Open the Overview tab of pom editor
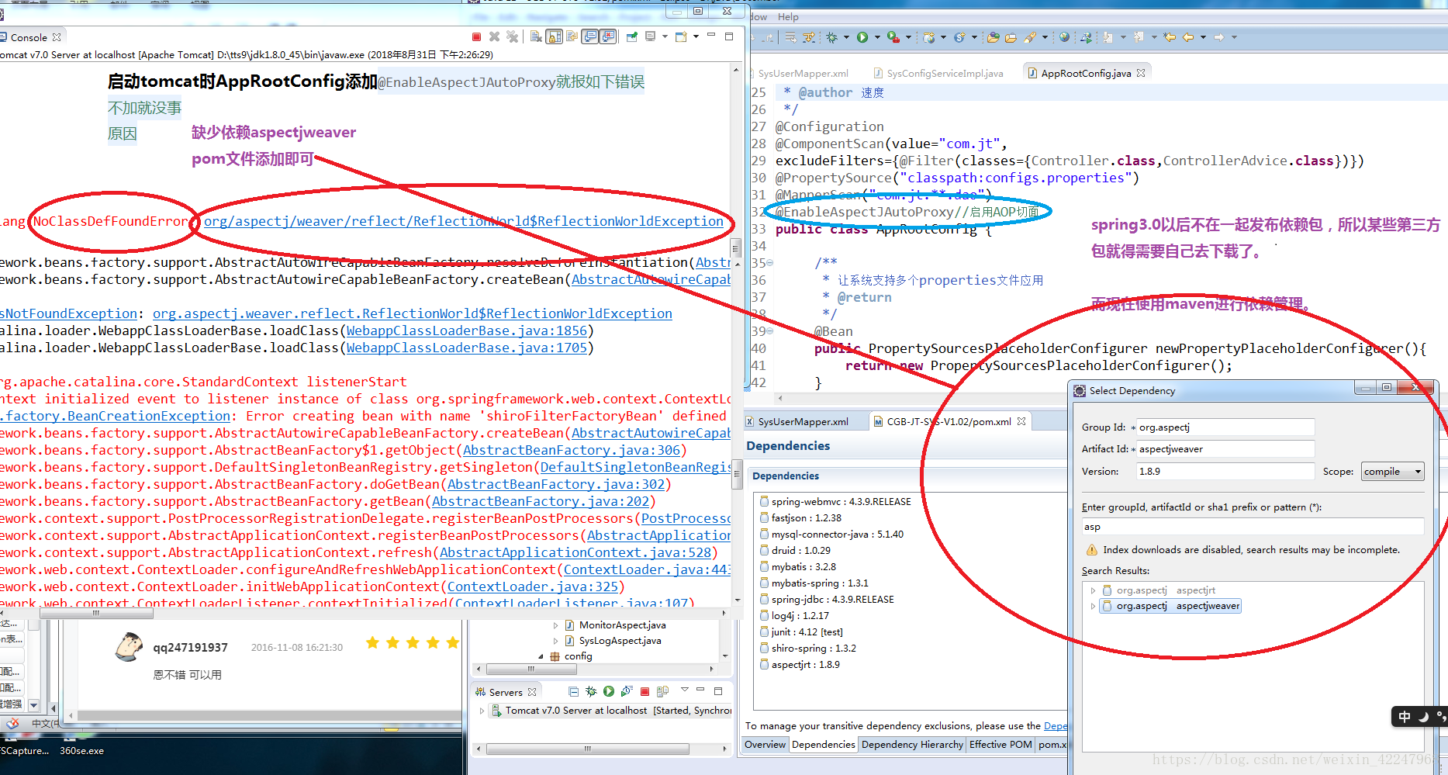This screenshot has width=1448, height=775. coord(765,745)
